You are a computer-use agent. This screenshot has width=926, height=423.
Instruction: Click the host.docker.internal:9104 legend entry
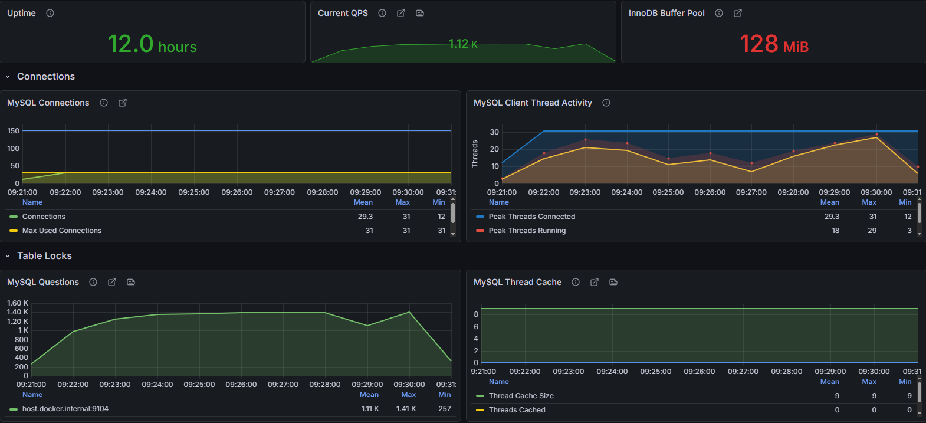[65, 409]
